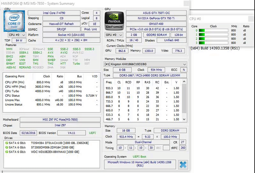Close the CPU #0 clock window
Image resolution: width=255 pixels, height=173 pixels.
coord(251,19)
